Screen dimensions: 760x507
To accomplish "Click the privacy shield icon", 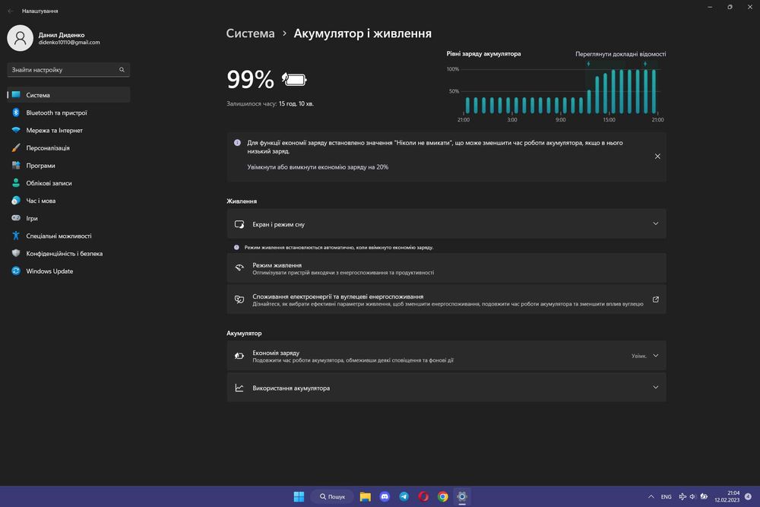I will coord(16,254).
